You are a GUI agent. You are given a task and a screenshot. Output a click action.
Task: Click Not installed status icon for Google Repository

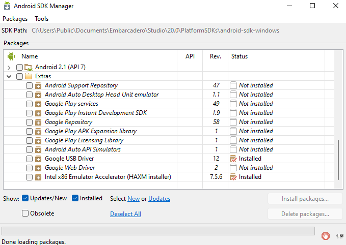coord(233,121)
